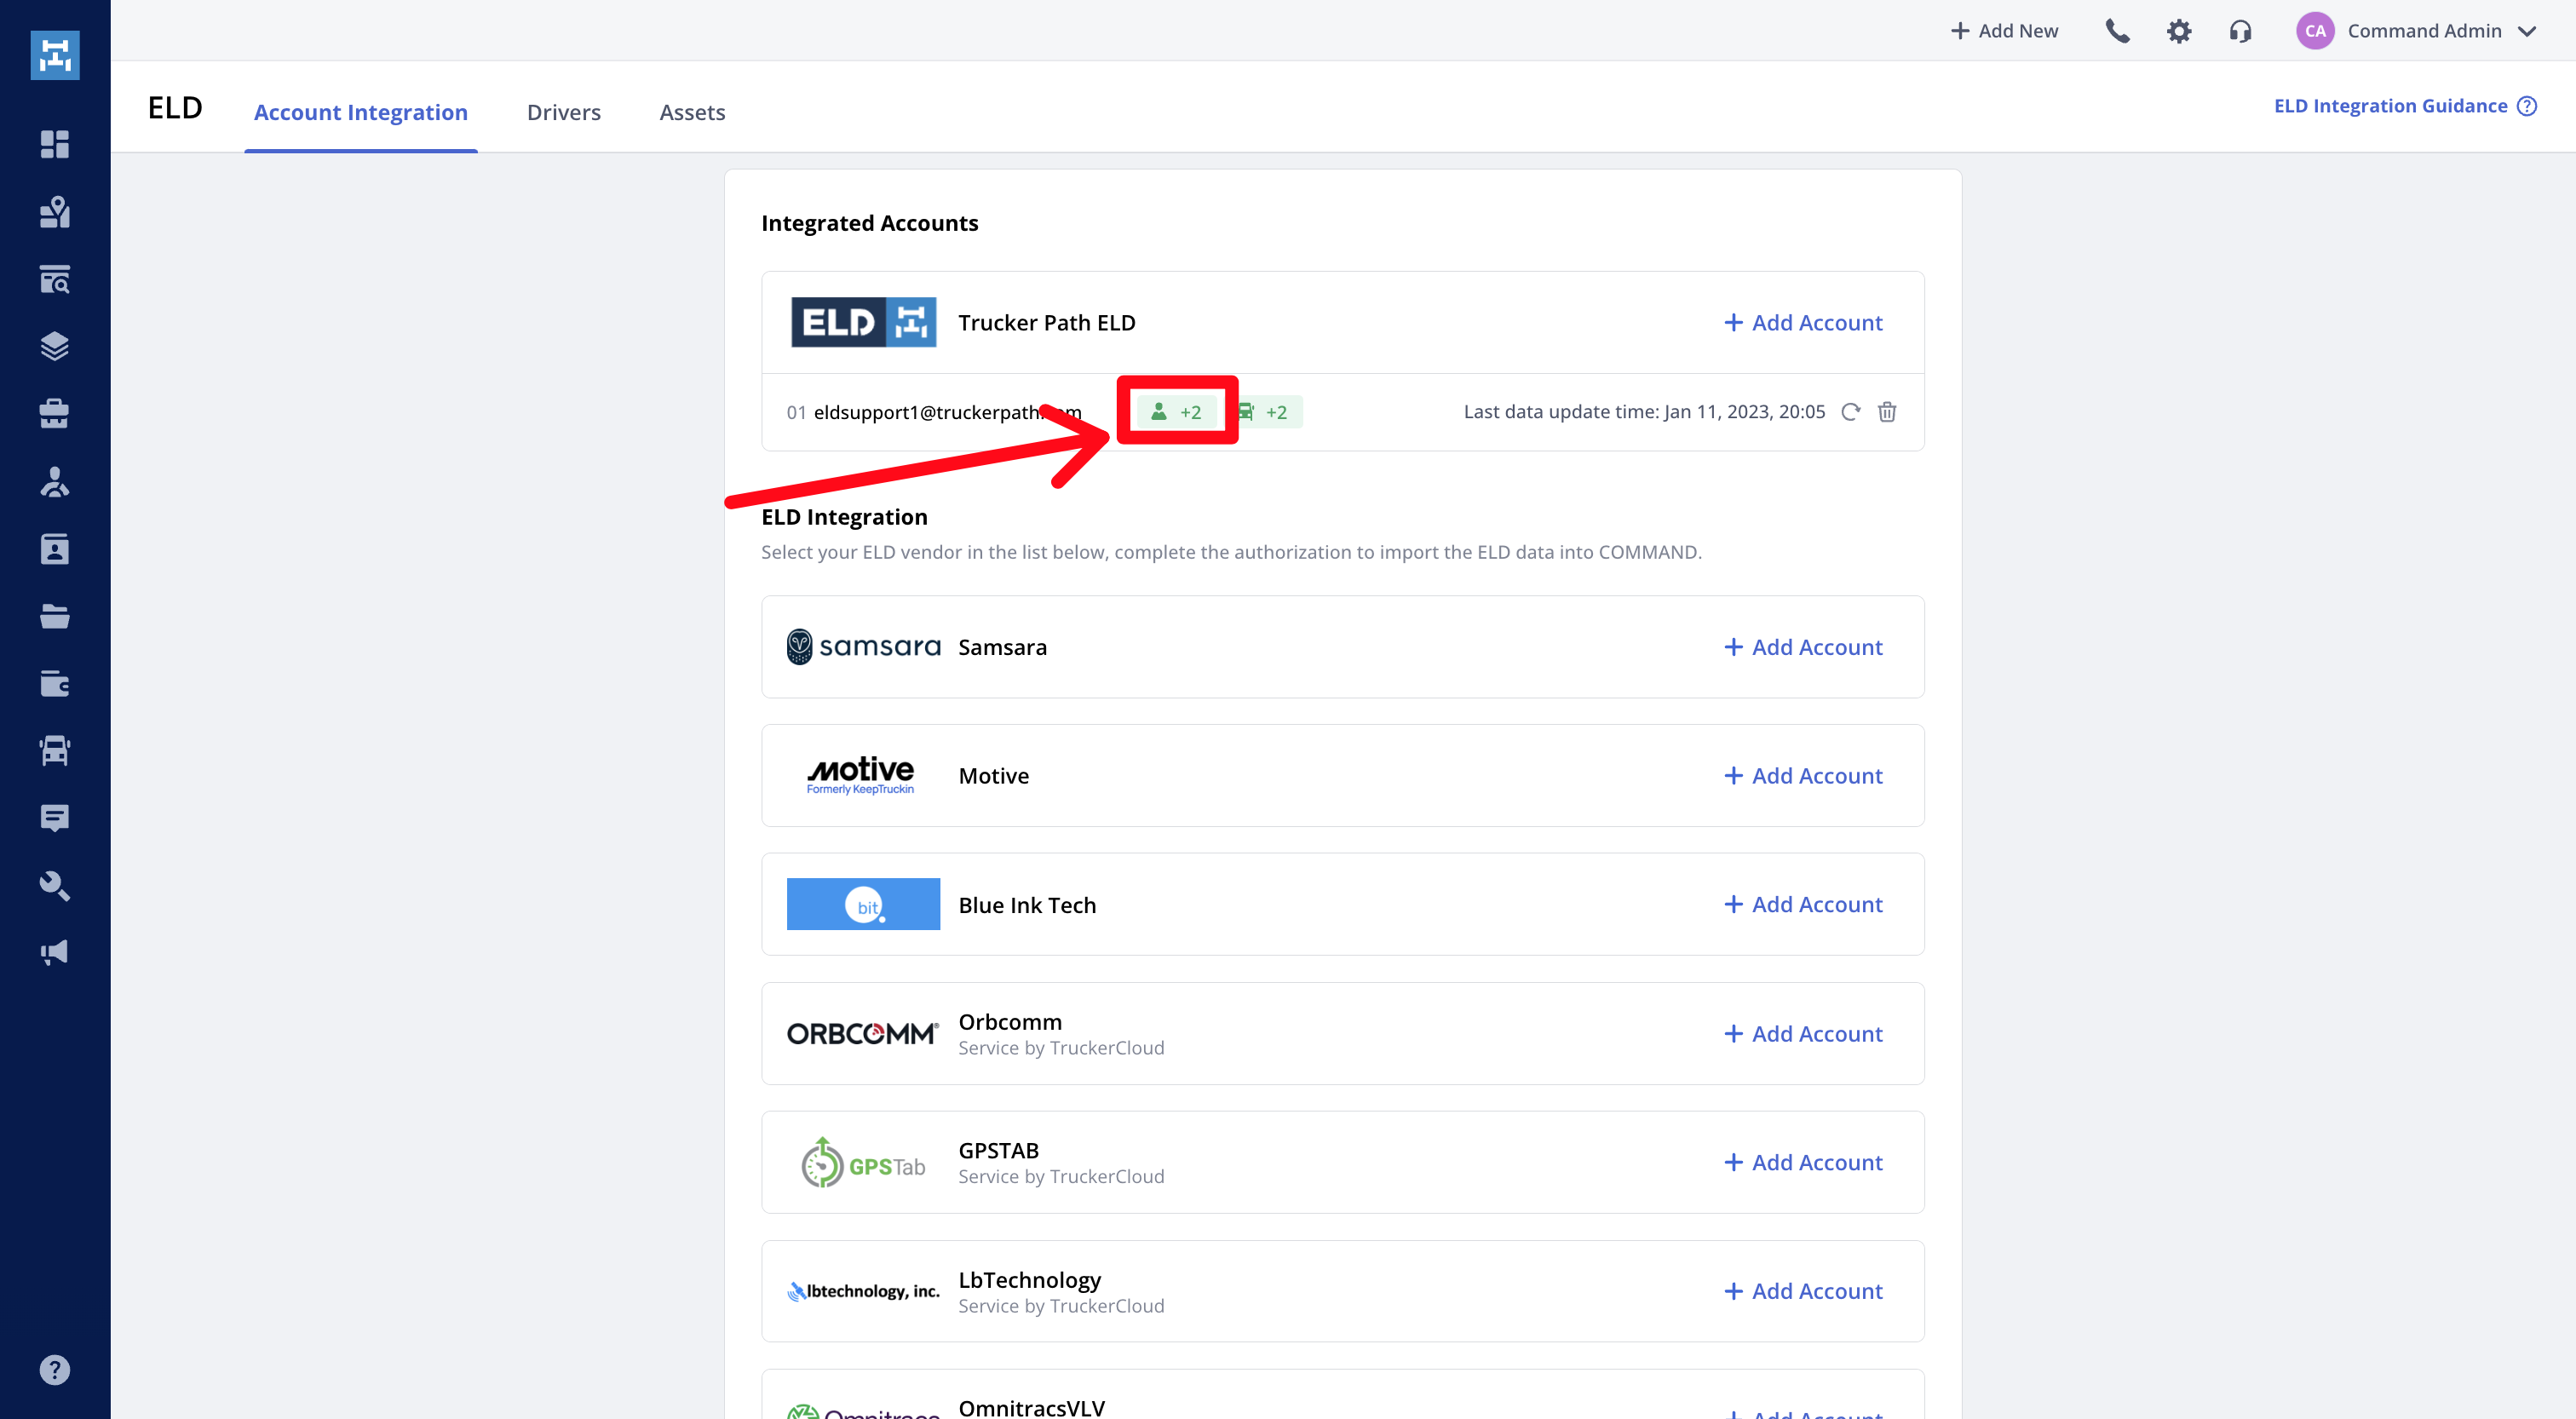This screenshot has height=1419, width=2576.
Task: Click the Trucker Path ELD logo
Action: (x=864, y=322)
